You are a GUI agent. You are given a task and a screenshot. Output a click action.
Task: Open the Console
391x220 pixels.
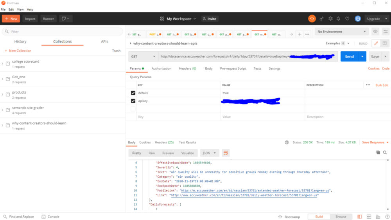coord(50,216)
